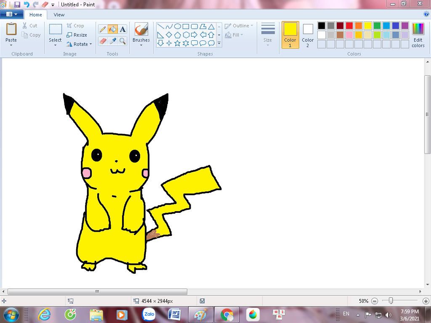Click the Crop button
This screenshot has height=323, width=431.
pos(75,26)
